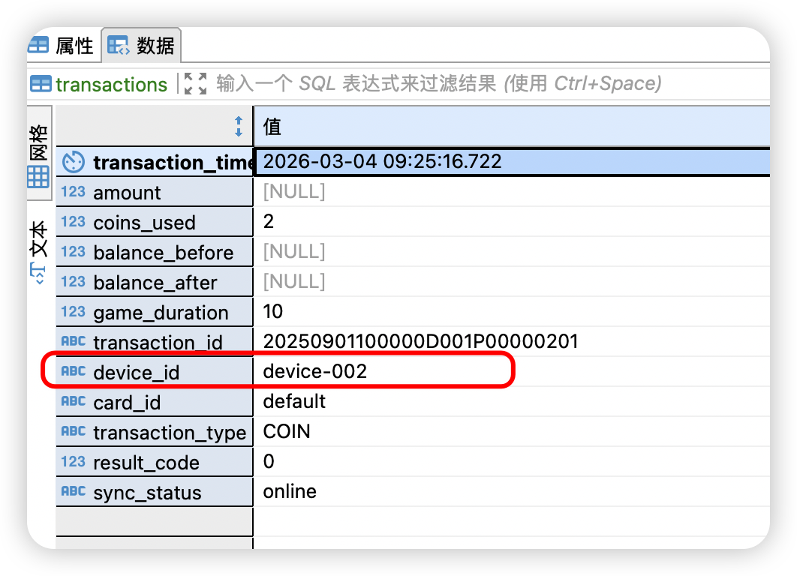Click the ABC icon beside device_id
797x576 pixels.
point(73,371)
